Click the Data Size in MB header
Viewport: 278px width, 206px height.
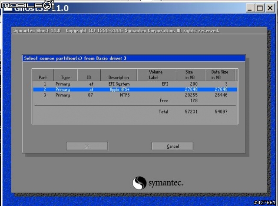pyautogui.click(x=220, y=75)
